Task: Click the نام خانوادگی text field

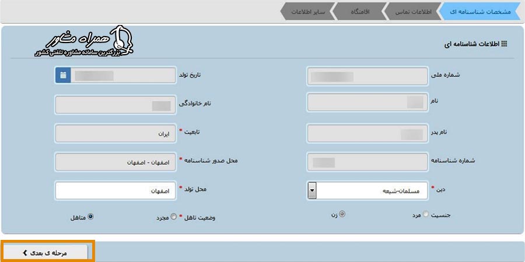Action: pyautogui.click(x=116, y=105)
